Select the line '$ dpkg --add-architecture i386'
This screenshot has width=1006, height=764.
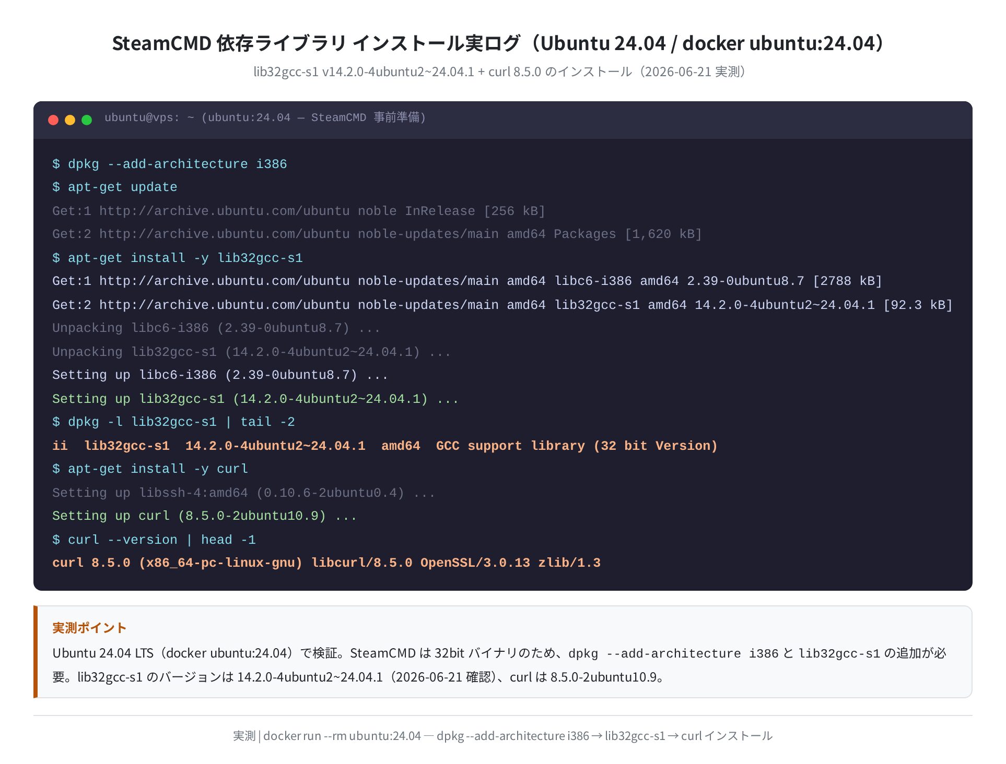170,164
